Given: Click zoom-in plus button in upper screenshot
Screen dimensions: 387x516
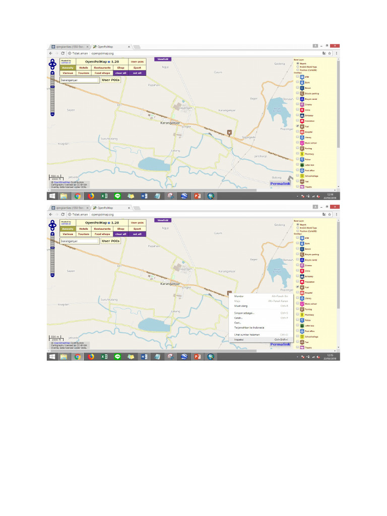Looking at the screenshot, I should (x=52, y=73).
